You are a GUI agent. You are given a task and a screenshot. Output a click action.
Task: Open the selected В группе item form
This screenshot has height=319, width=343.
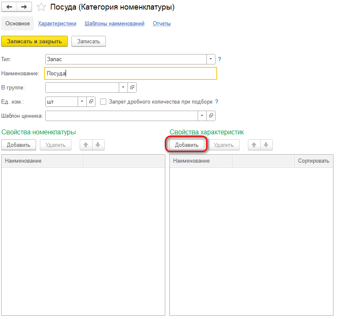click(x=132, y=87)
